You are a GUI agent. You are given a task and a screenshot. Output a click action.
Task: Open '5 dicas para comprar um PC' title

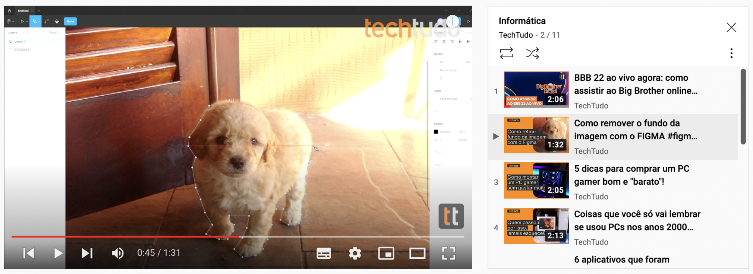[x=632, y=175]
